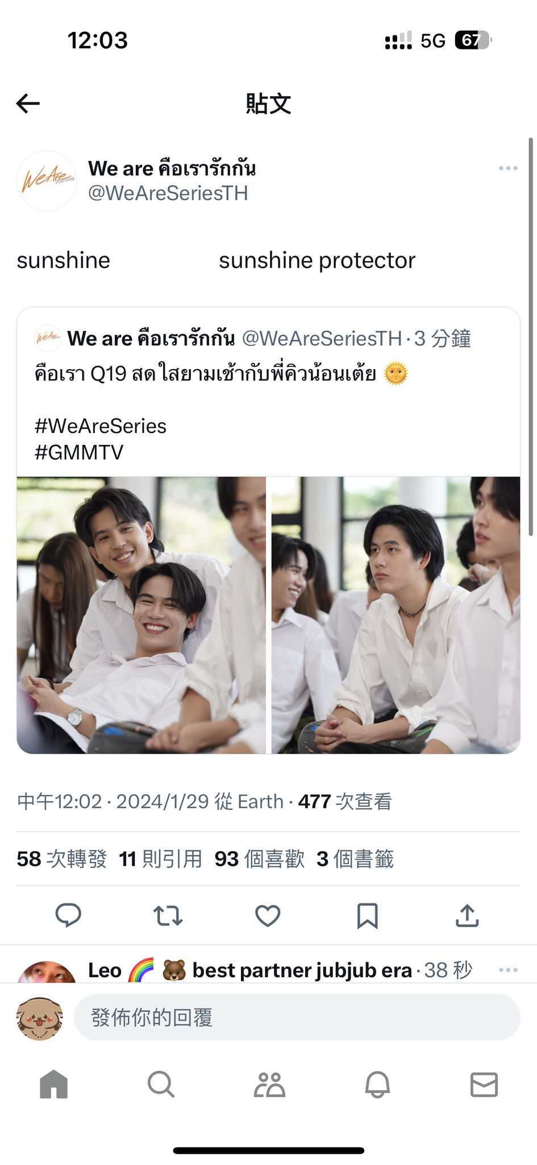Open the left photo of two smiling students
The image size is (537, 1165).
click(x=141, y=615)
